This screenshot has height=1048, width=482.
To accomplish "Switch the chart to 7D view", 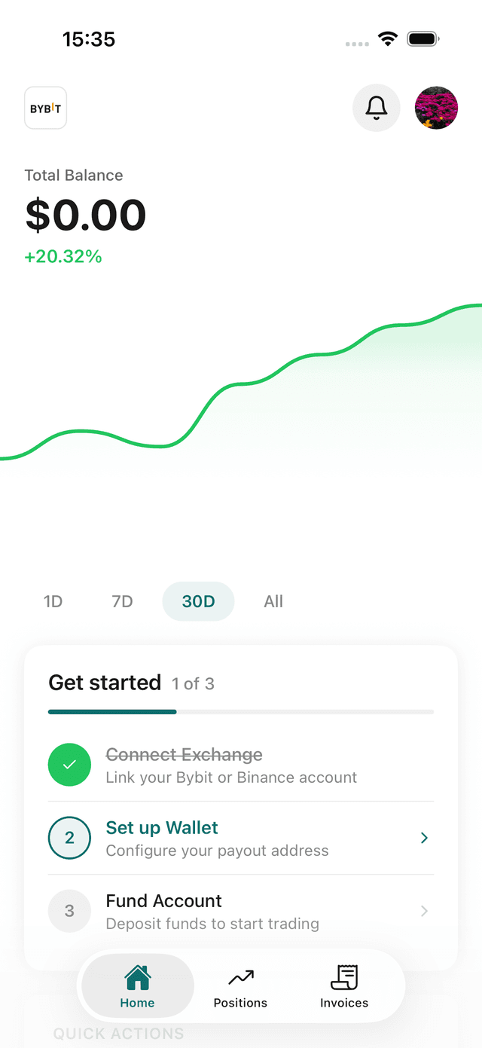I will [121, 601].
